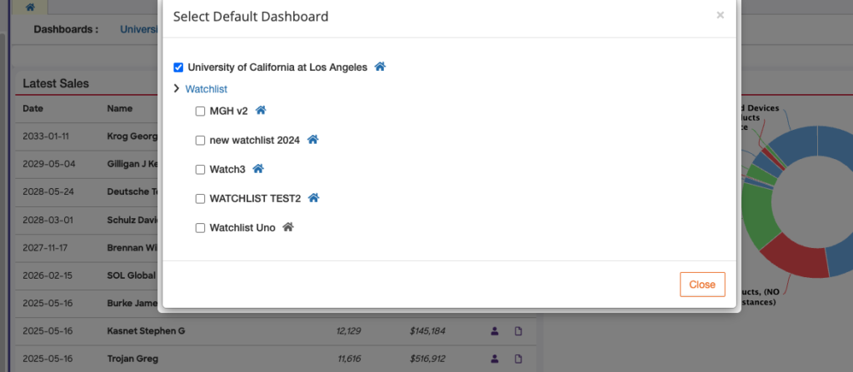853x372 pixels.
Task: Open document icon in Trojan Greg row
Action: 518,359
